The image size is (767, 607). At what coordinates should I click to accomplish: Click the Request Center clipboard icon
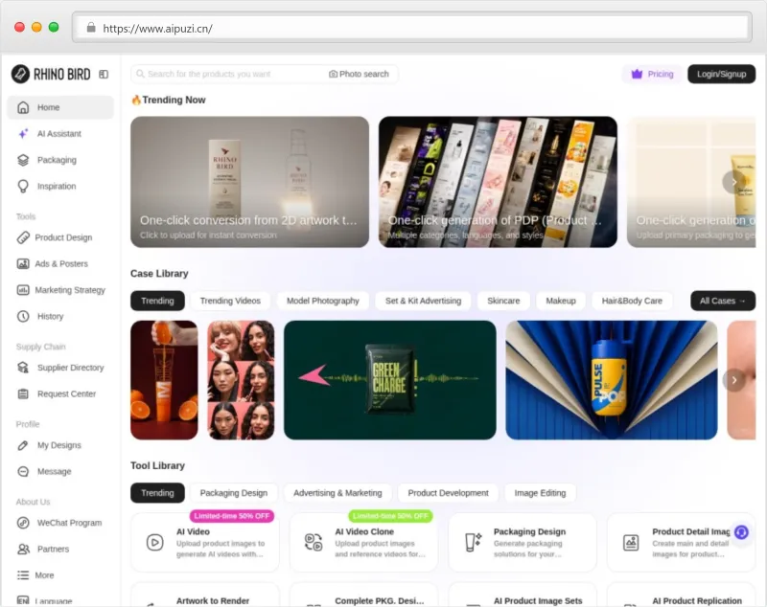[x=23, y=394]
